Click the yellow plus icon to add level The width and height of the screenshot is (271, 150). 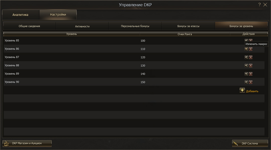[x=242, y=90]
